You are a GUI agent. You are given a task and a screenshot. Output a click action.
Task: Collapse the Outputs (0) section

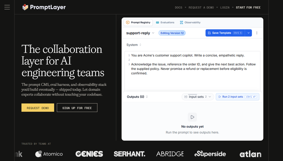137,97
